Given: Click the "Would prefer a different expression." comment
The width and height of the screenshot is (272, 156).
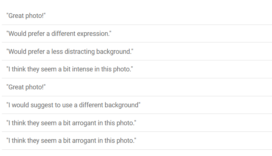Looking at the screenshot, I should click(x=59, y=34).
